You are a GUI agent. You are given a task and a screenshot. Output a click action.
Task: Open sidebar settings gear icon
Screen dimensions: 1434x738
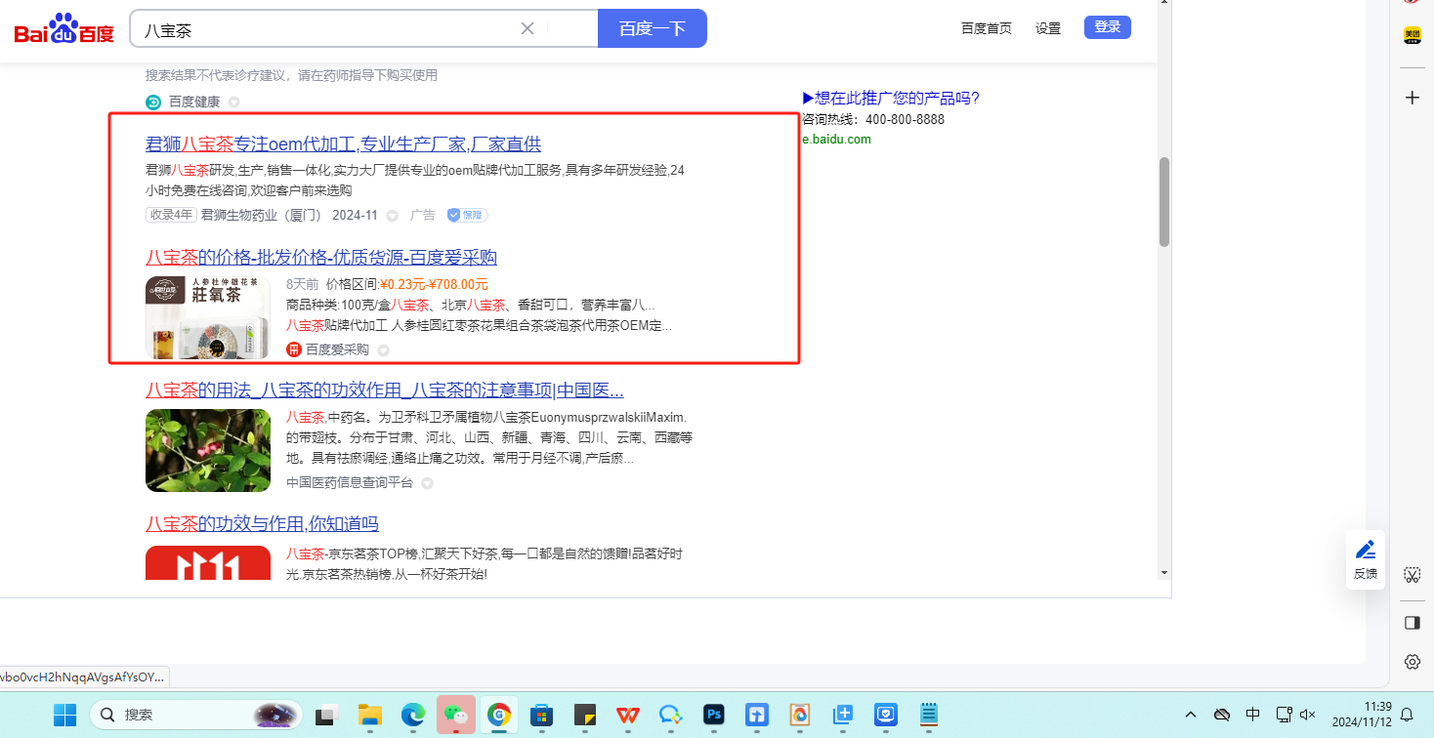[x=1412, y=661]
